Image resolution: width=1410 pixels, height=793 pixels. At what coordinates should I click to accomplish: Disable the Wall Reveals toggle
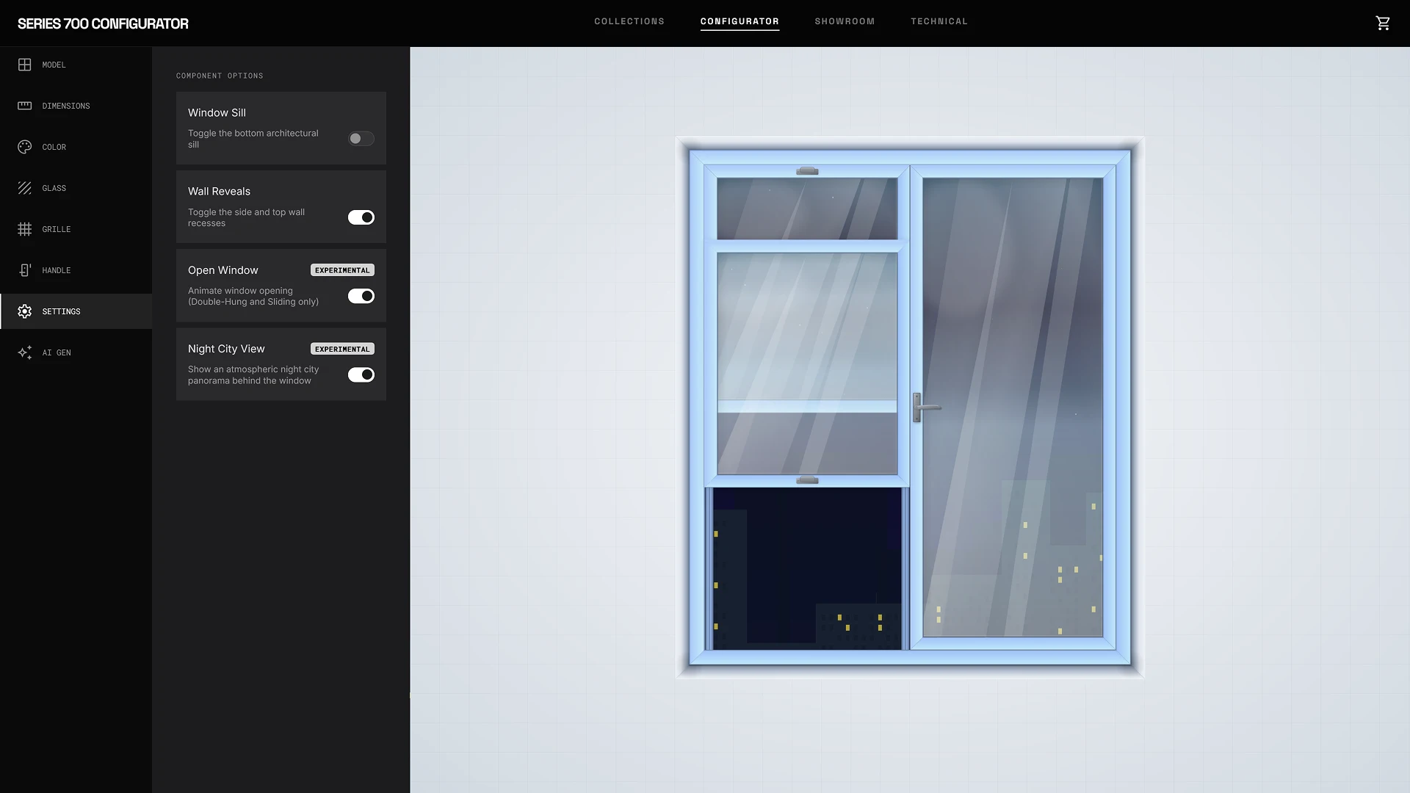tap(361, 217)
